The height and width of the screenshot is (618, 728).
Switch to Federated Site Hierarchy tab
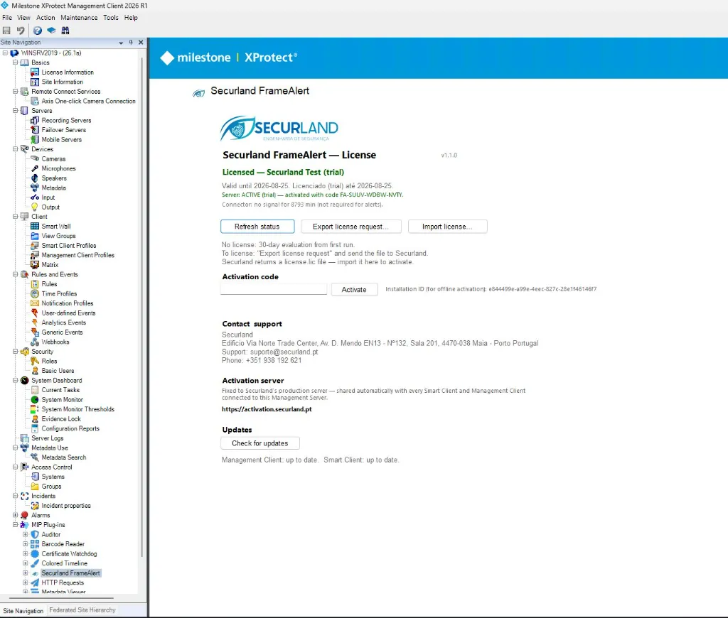click(82, 610)
